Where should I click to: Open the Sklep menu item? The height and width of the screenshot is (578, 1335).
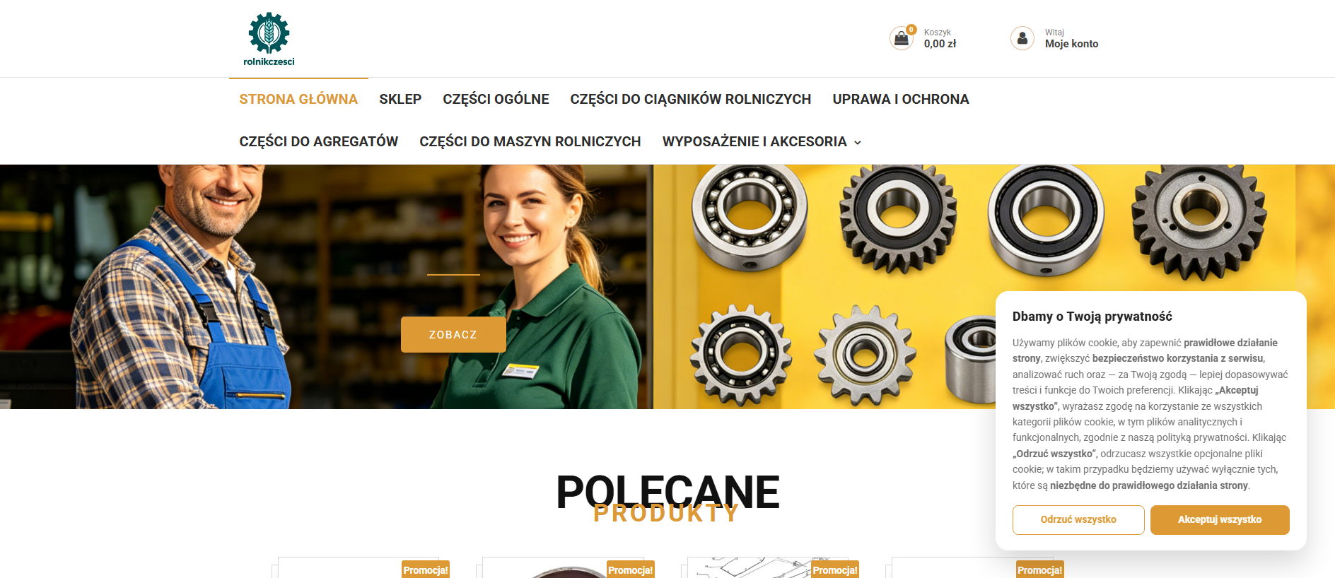click(x=400, y=100)
